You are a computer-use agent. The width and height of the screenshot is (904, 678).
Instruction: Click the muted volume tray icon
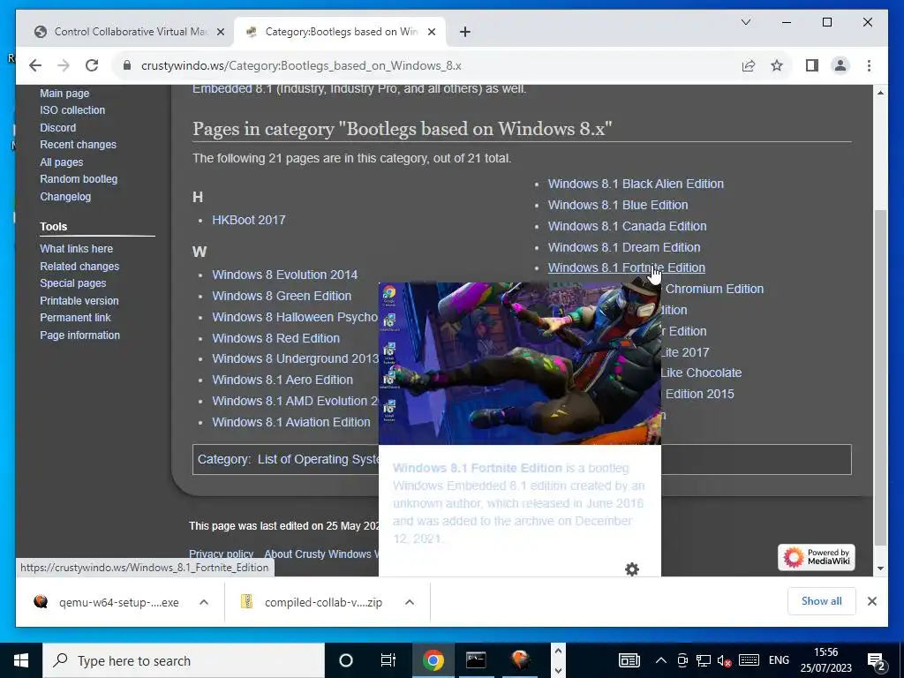point(724,660)
